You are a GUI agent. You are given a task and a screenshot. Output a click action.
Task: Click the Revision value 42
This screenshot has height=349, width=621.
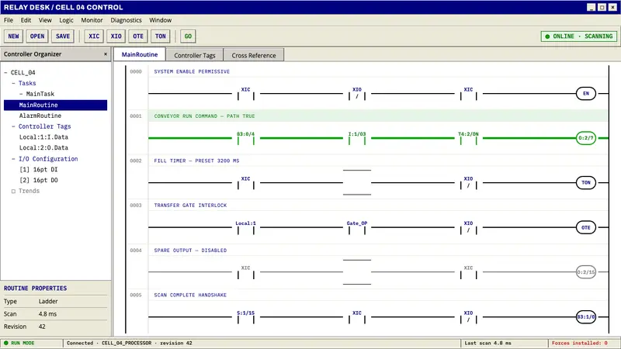(42, 327)
